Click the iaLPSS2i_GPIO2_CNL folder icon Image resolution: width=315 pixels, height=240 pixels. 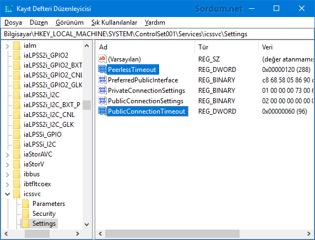pos(17,75)
